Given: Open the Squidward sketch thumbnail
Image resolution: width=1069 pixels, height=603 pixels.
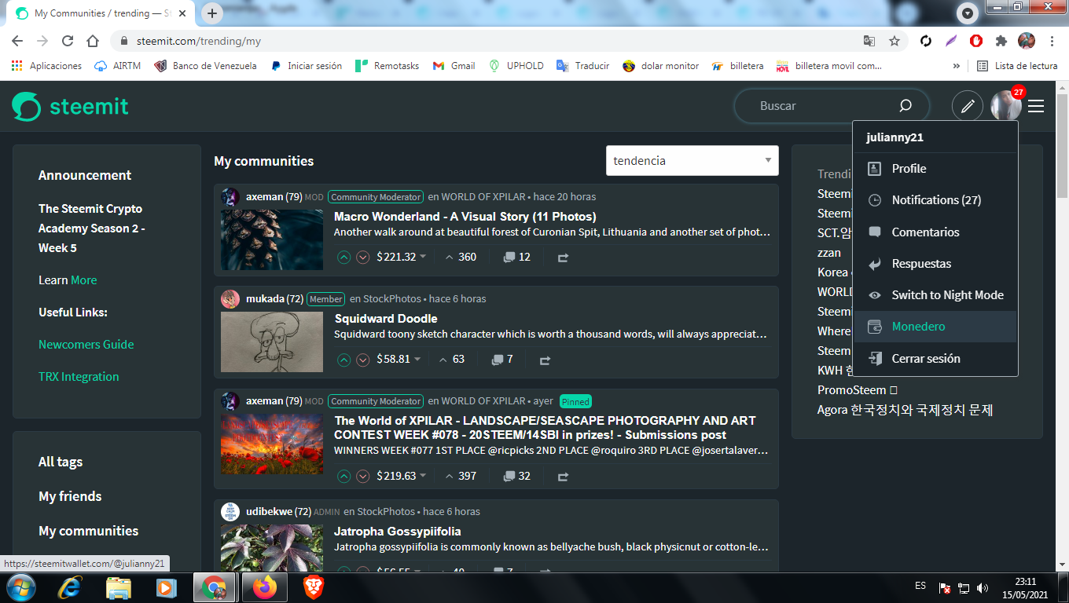Looking at the screenshot, I should click(x=272, y=342).
